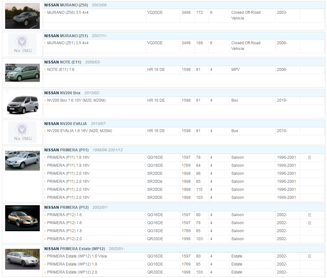Open PRIMERA Estate (WP12) 1.8 model
The height and width of the screenshot is (278, 327).
72,264
